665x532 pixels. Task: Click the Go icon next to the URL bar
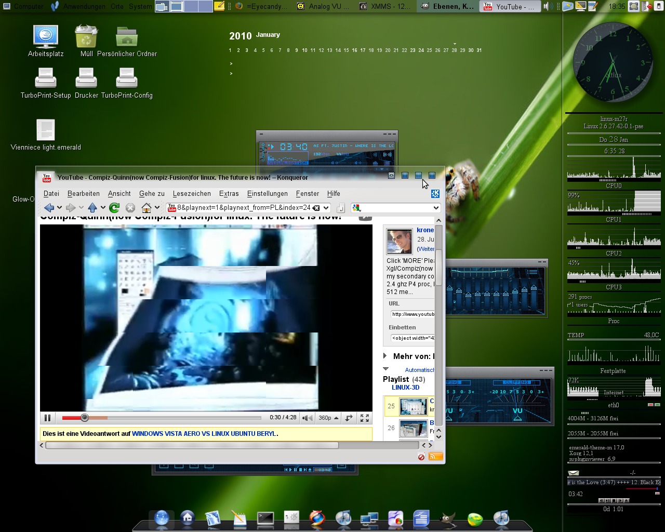(x=340, y=208)
